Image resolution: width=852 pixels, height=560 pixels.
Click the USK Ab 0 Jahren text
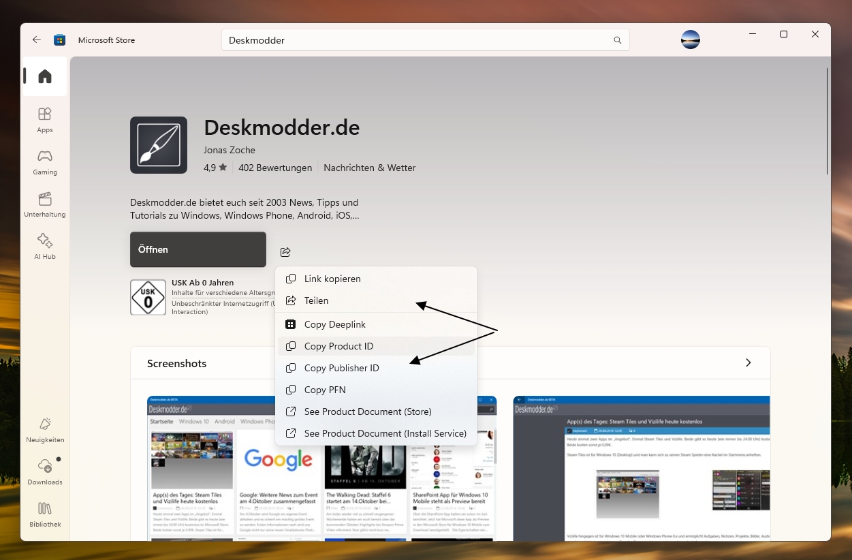click(x=203, y=283)
